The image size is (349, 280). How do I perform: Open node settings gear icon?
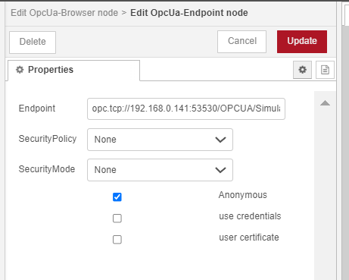pyautogui.click(x=302, y=70)
